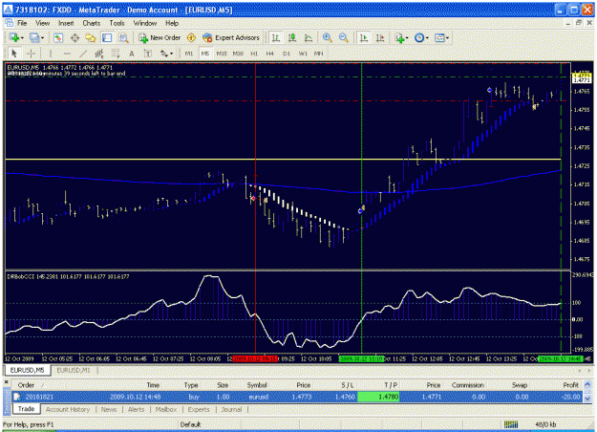Image resolution: width=597 pixels, height=432 pixels.
Task: Click the Indicators list green-plus icon
Action: (399, 37)
